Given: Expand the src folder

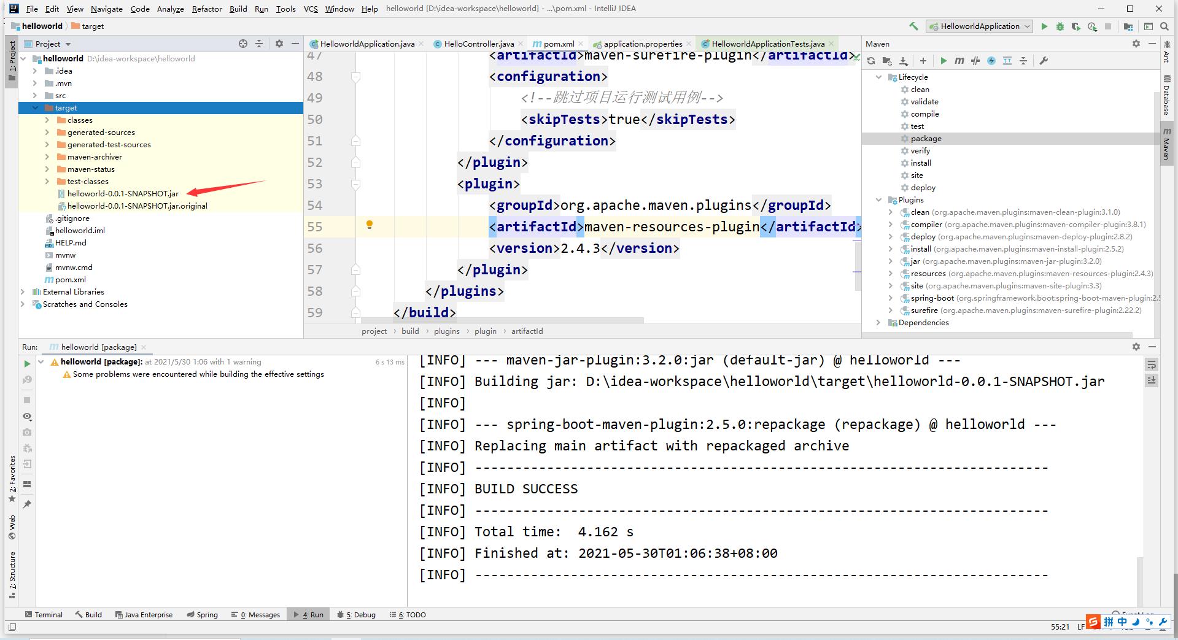Looking at the screenshot, I should [35, 96].
